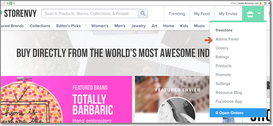Click the browser reload icon

[x=265, y=3]
